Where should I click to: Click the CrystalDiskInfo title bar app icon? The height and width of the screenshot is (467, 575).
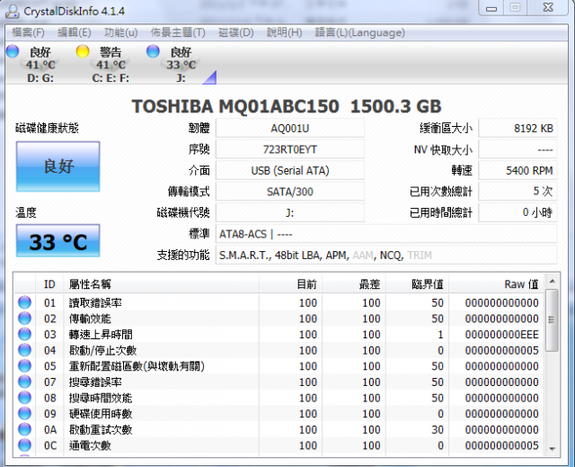[13, 11]
